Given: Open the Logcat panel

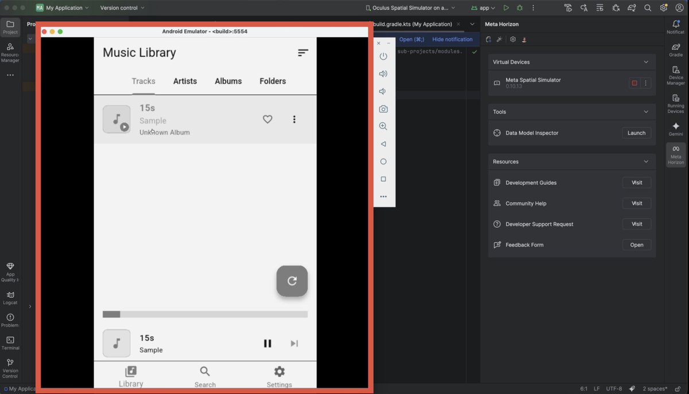Looking at the screenshot, I should coord(10,296).
